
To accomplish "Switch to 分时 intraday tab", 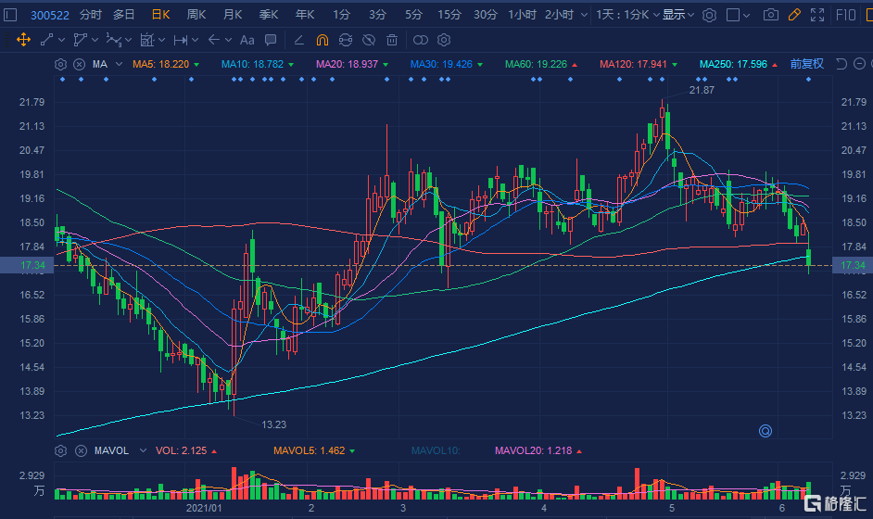I will pyautogui.click(x=91, y=15).
